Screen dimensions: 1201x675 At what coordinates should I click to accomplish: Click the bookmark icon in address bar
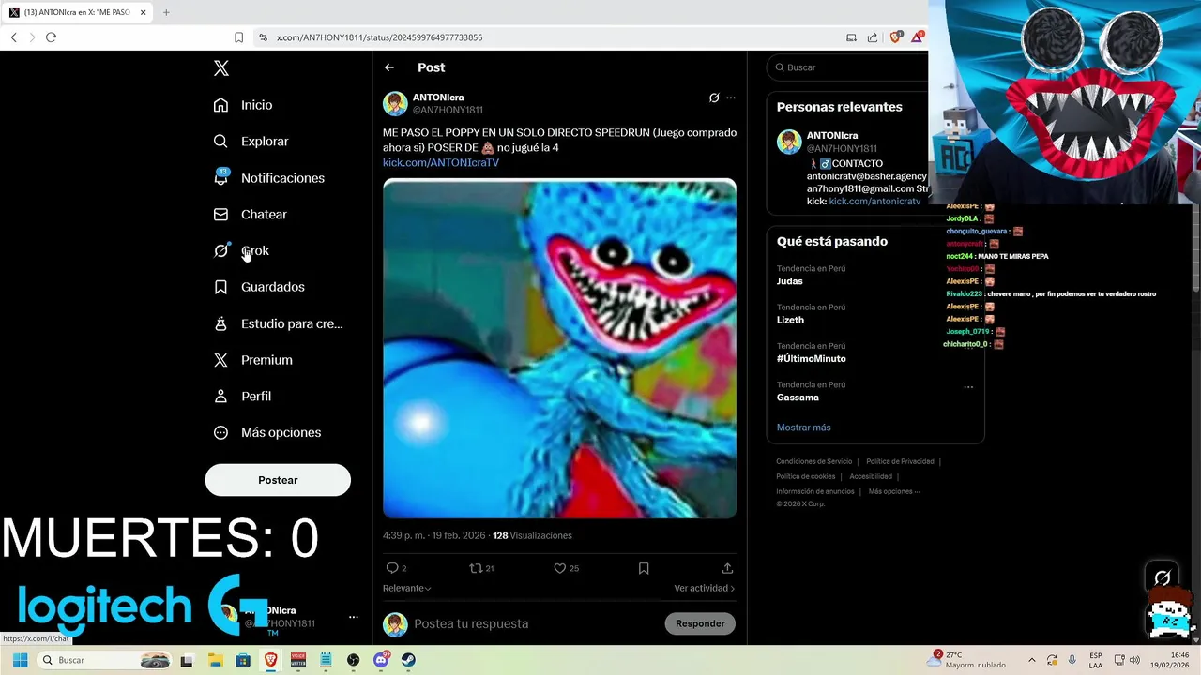[x=238, y=37]
